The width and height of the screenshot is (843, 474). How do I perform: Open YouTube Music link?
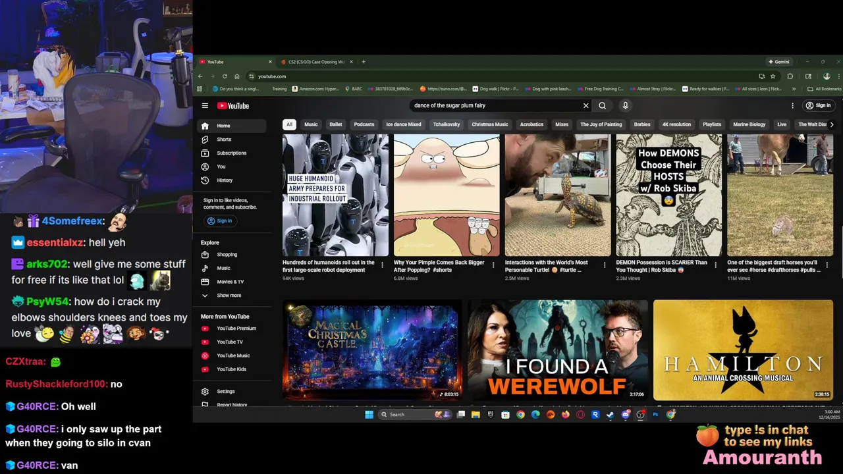click(233, 355)
